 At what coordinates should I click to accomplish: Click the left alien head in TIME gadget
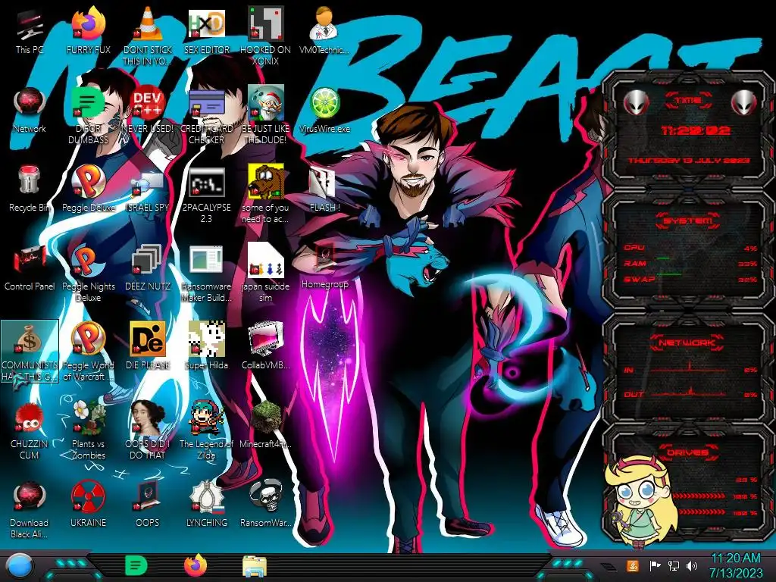tap(636, 102)
